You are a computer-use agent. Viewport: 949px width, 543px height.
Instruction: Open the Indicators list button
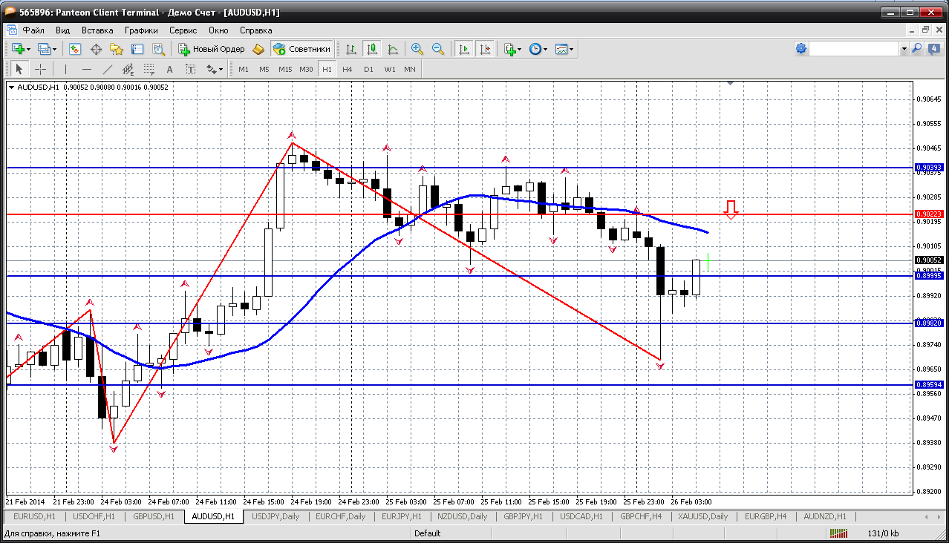click(512, 49)
